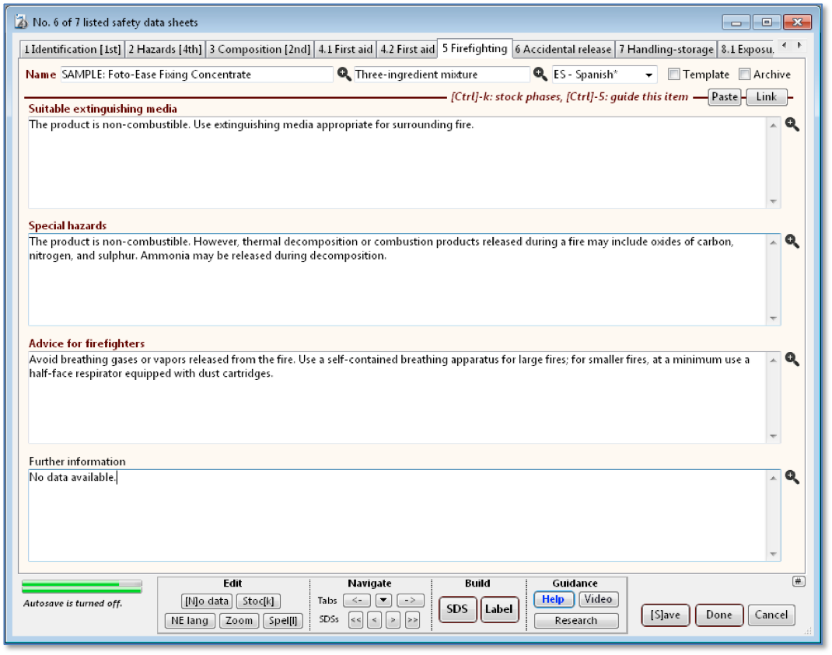The image size is (832, 655).
Task: Go to previous tab with <- button
Action: point(357,601)
